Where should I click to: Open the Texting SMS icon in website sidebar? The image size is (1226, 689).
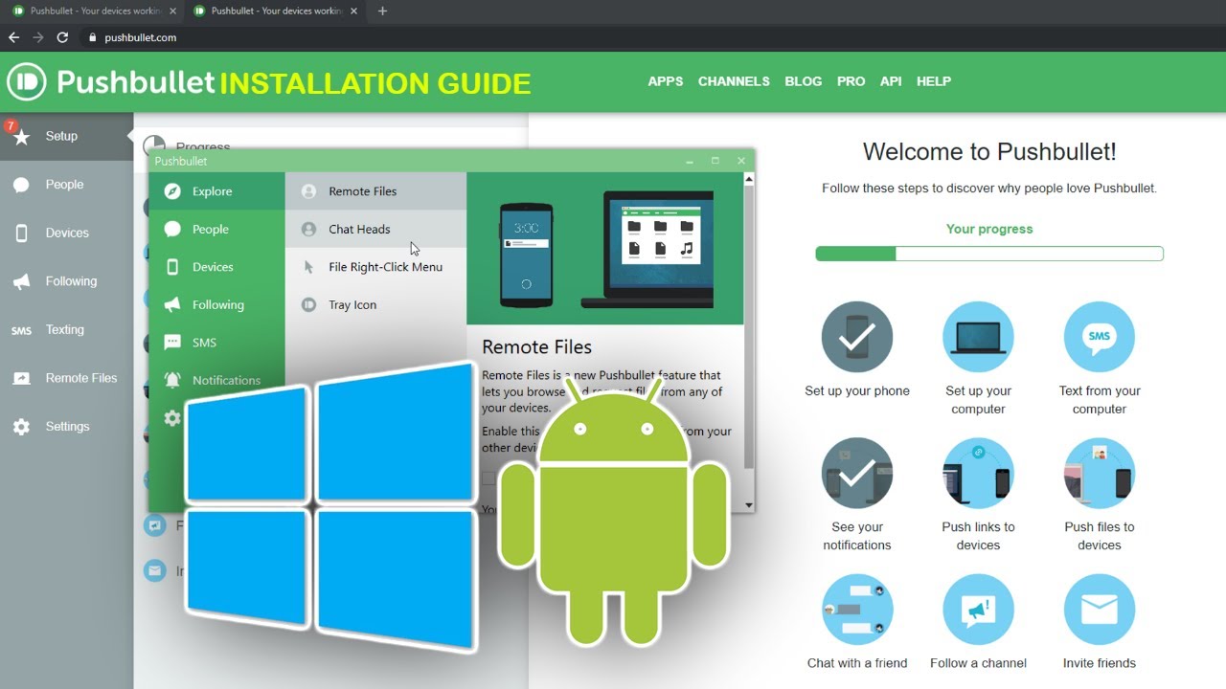coord(21,330)
